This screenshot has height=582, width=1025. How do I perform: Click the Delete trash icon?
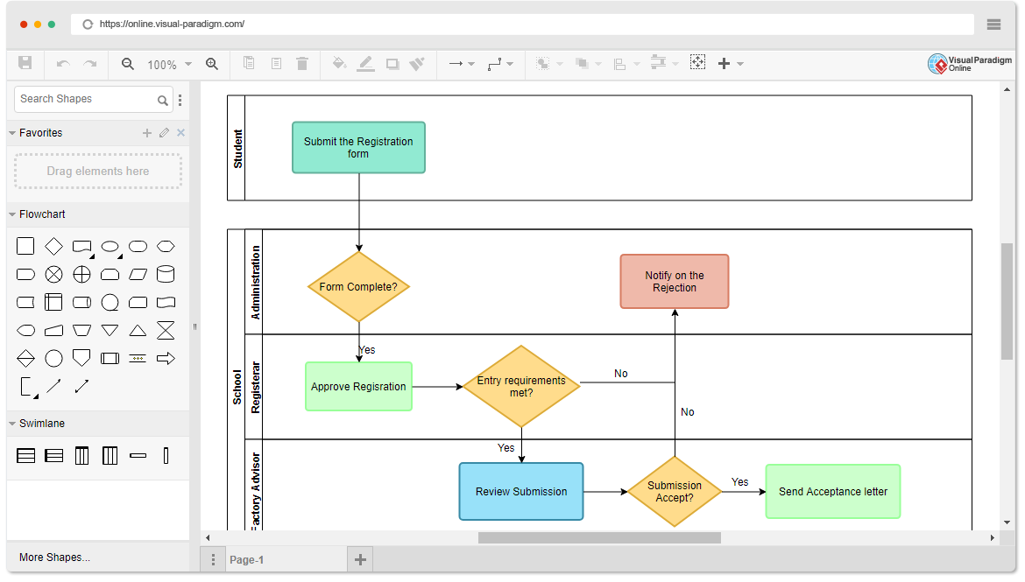tap(302, 63)
